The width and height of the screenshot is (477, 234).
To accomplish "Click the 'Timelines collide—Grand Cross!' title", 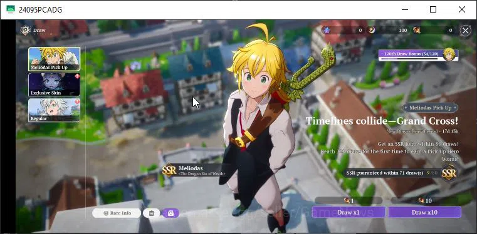I will click(382, 121).
